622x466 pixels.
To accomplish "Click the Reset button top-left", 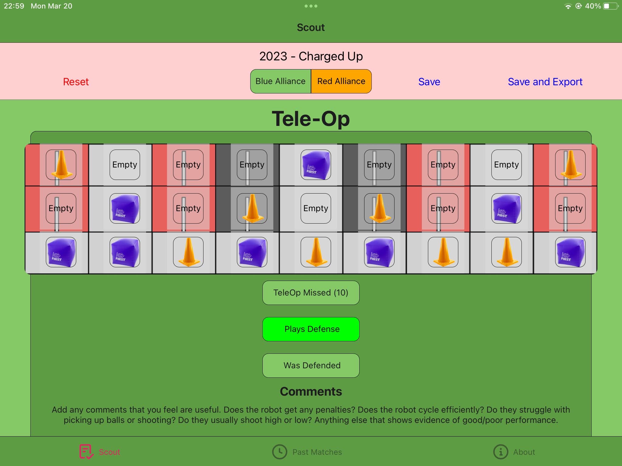I will [x=76, y=81].
